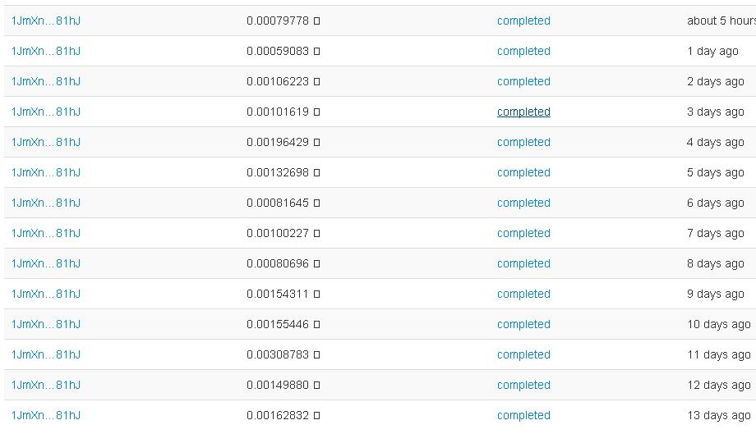
Task: Click the currency glyph next to 0.00100227
Action: [317, 234]
